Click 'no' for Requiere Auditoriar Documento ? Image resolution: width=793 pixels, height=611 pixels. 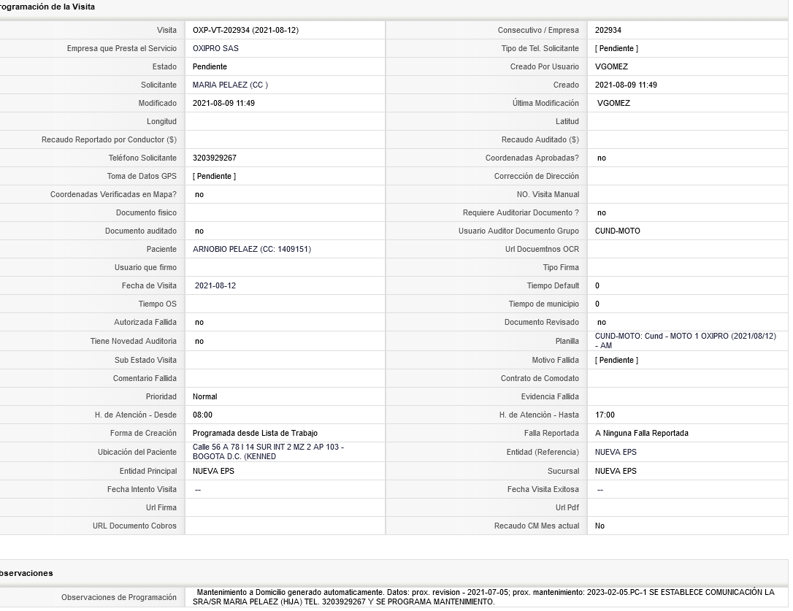pyautogui.click(x=602, y=213)
